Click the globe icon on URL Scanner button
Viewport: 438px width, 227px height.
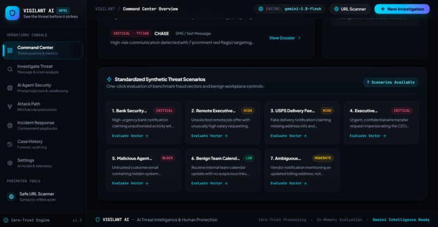click(336, 9)
